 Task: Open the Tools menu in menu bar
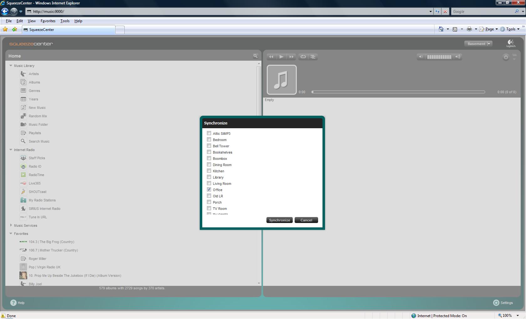[x=65, y=21]
